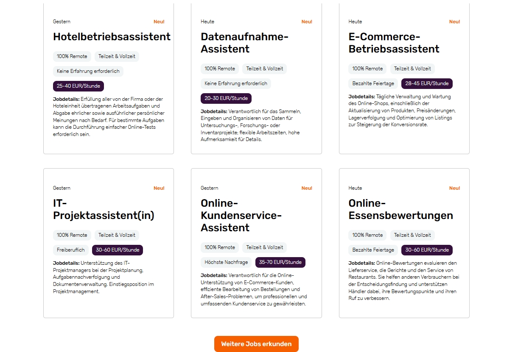This screenshot has height=352, width=518.
Task: Select Bezahlte Feiertage tag in E-Commerce-Betriebsassistent card
Action: point(373,83)
